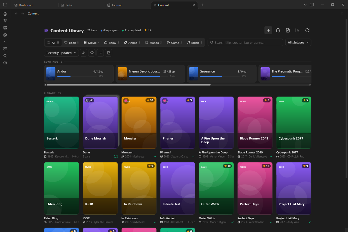Open the statistics bar chart icon

[x=298, y=30]
